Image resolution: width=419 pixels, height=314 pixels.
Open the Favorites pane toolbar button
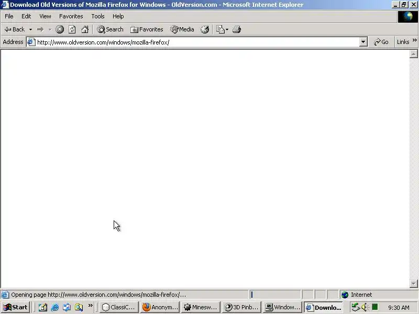coord(147,29)
